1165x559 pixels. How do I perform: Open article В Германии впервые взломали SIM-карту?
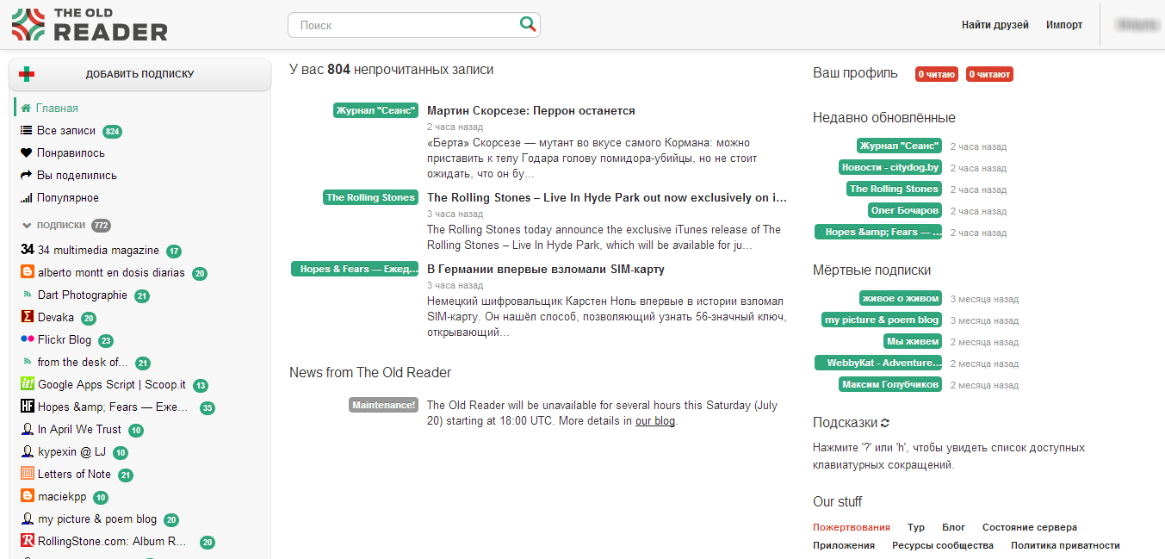(546, 270)
